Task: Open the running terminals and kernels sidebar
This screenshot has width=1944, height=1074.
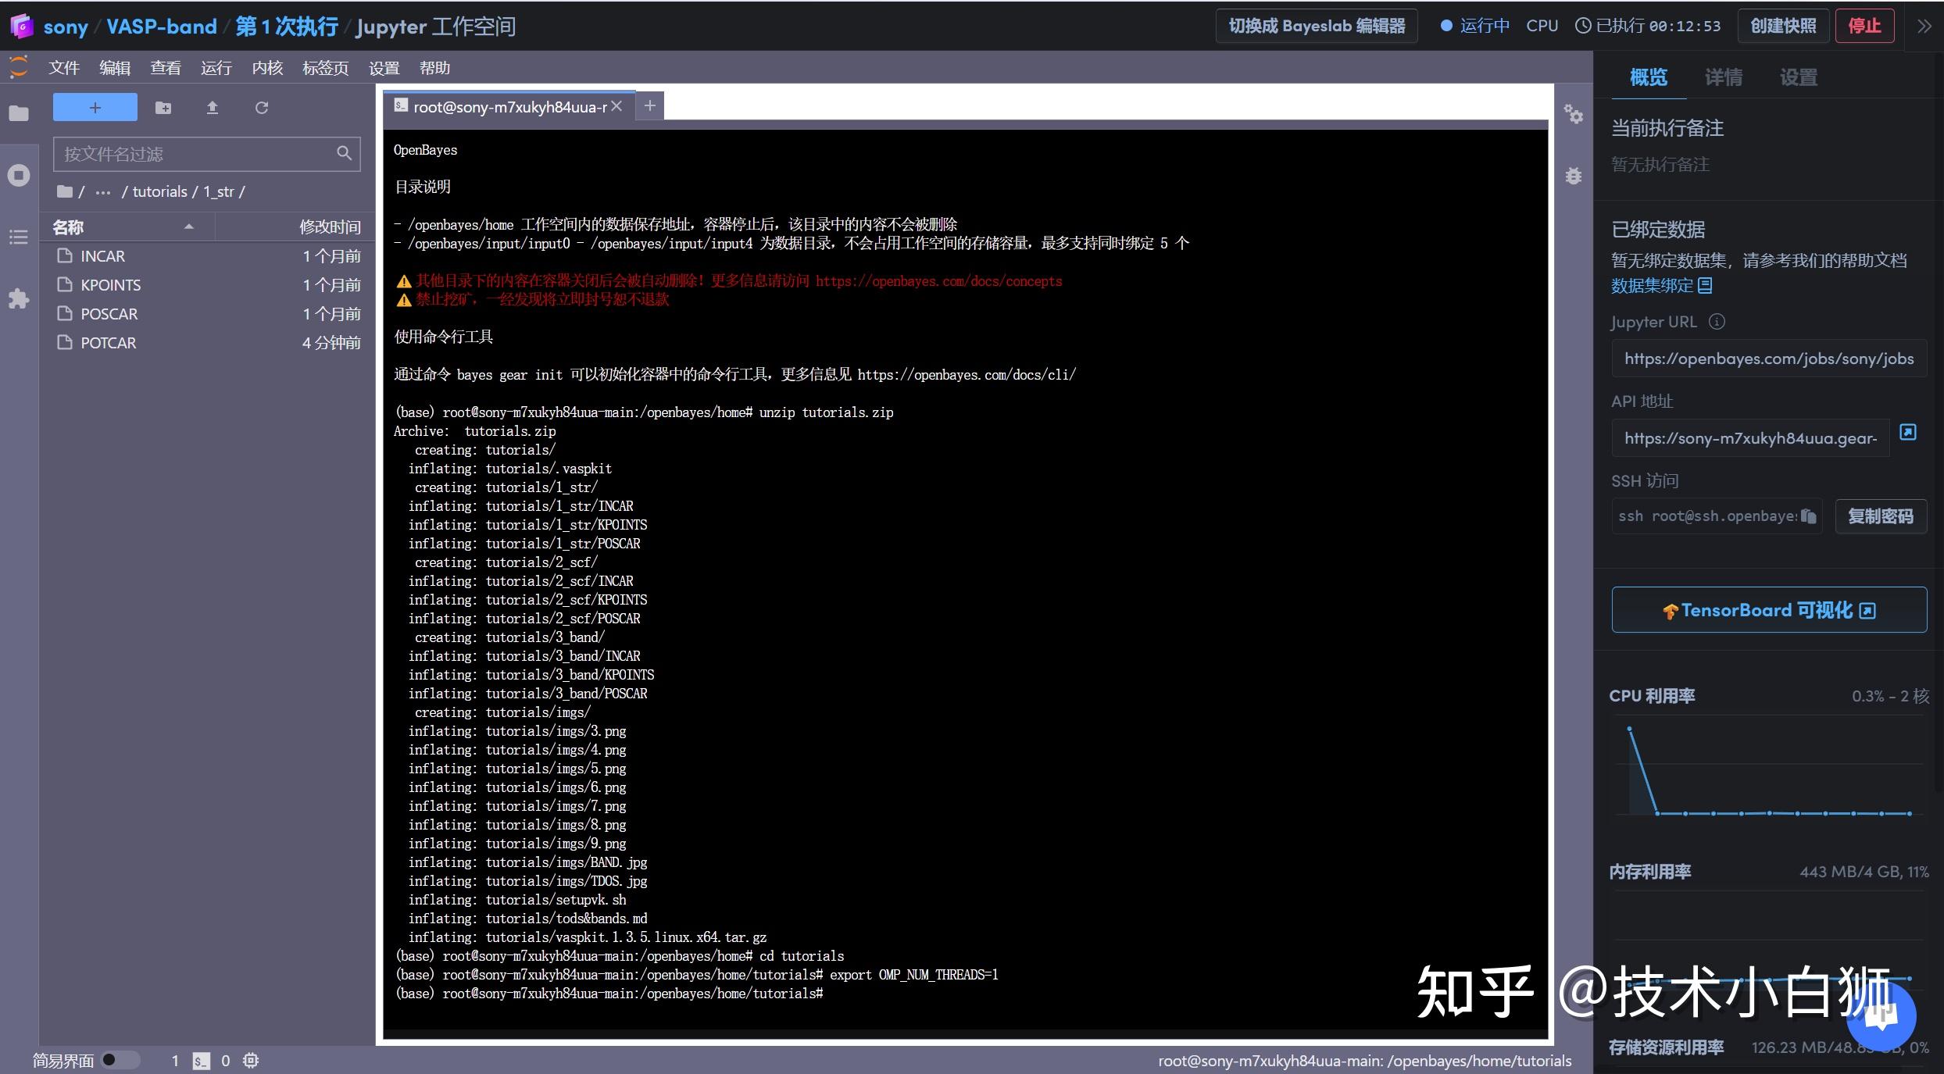Action: point(19,175)
